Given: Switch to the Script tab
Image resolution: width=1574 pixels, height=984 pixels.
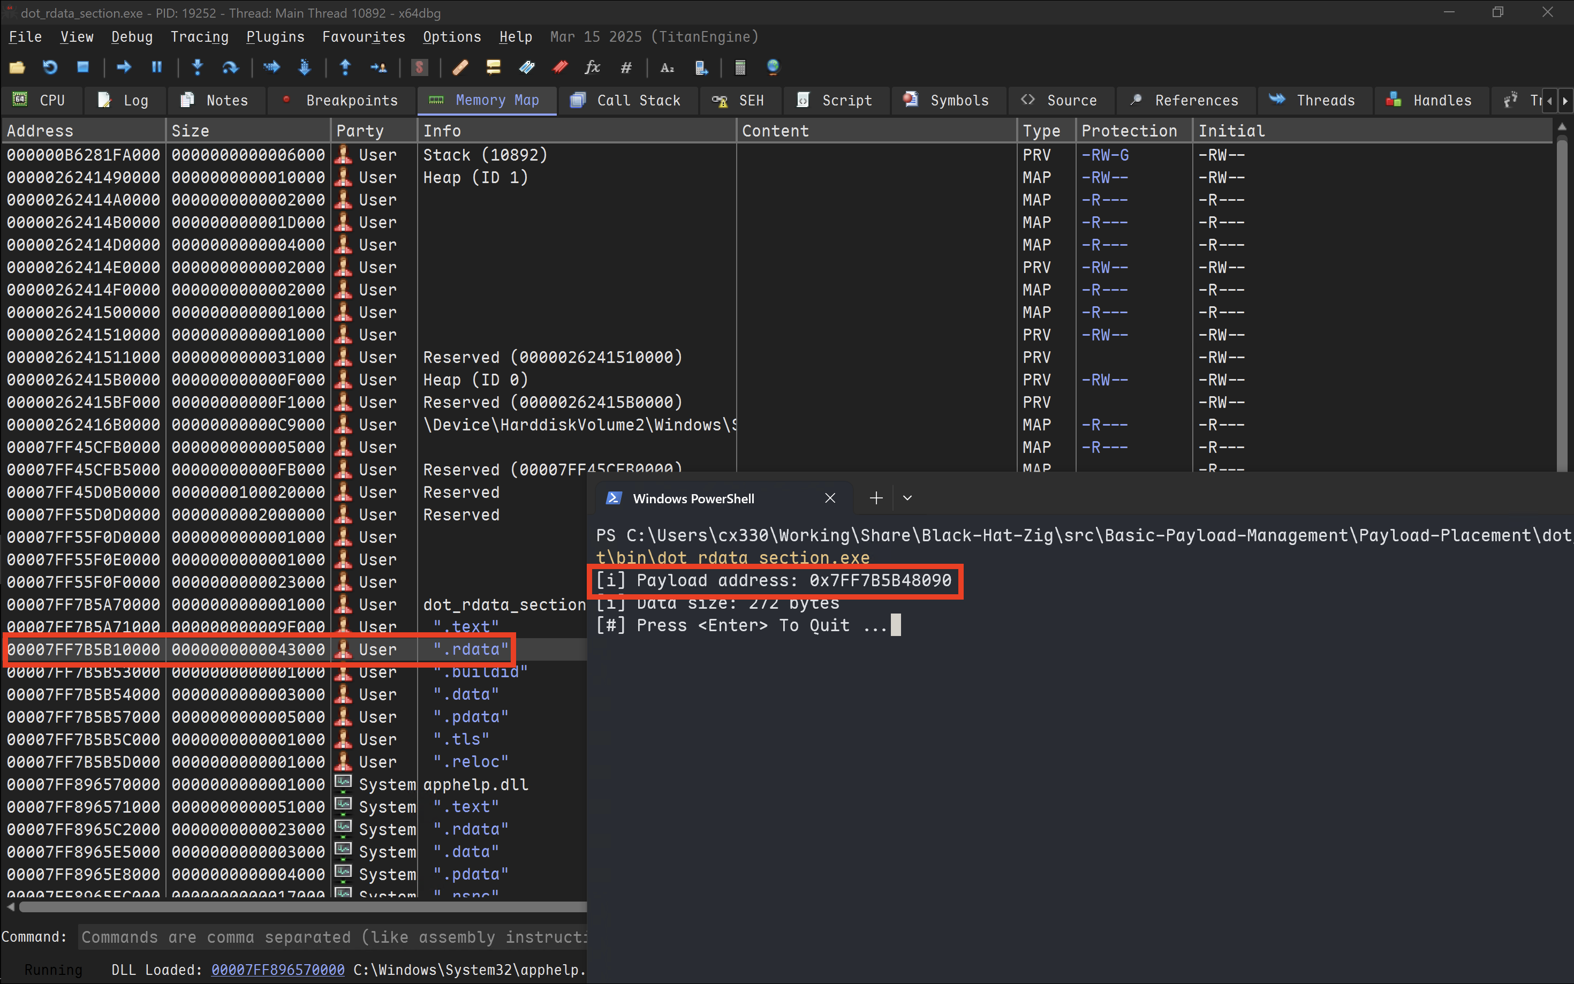Looking at the screenshot, I should 836,100.
